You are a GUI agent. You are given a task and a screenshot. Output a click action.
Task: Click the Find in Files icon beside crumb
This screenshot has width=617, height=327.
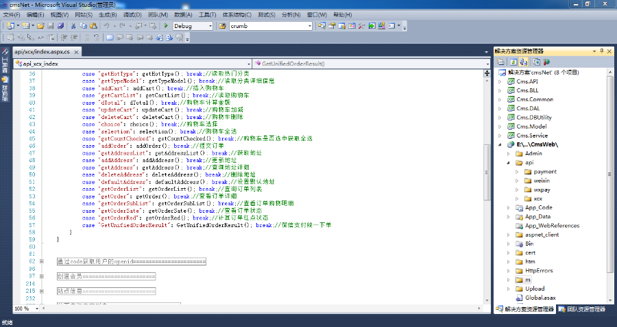click(x=223, y=26)
